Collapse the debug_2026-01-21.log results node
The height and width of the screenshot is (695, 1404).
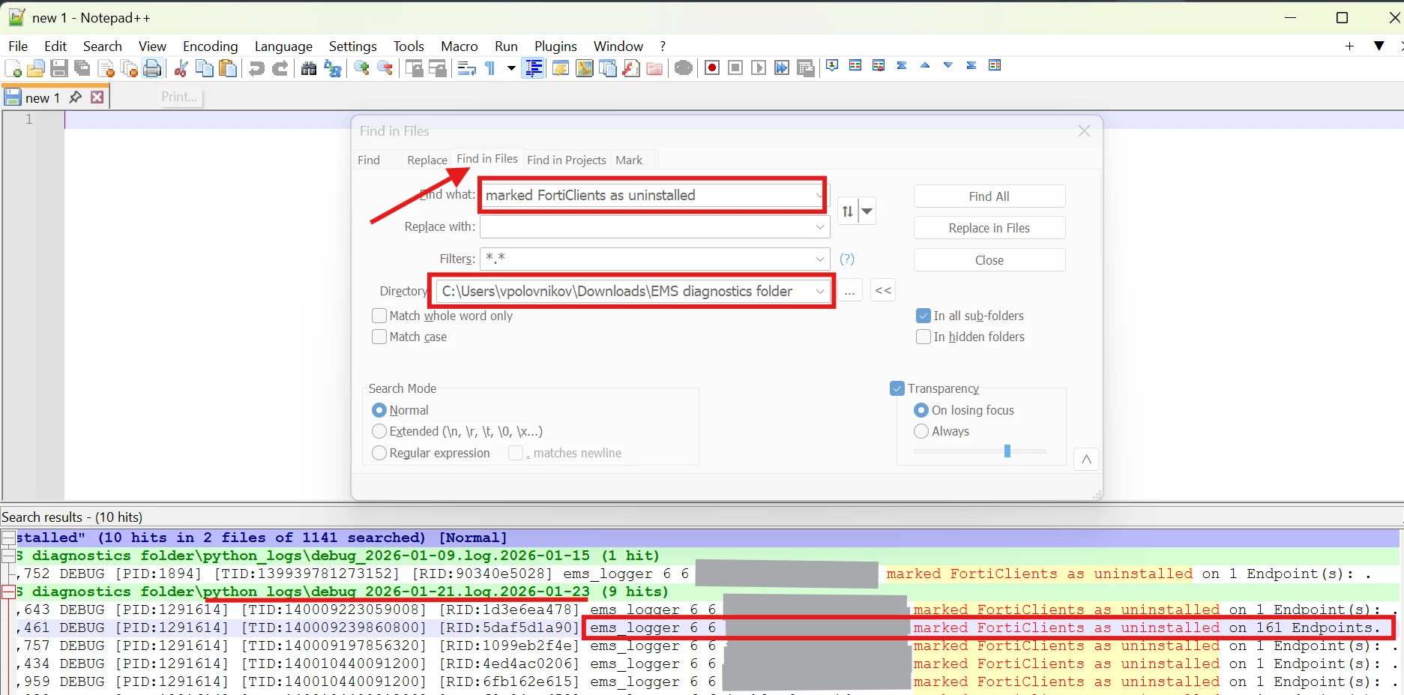[8, 592]
